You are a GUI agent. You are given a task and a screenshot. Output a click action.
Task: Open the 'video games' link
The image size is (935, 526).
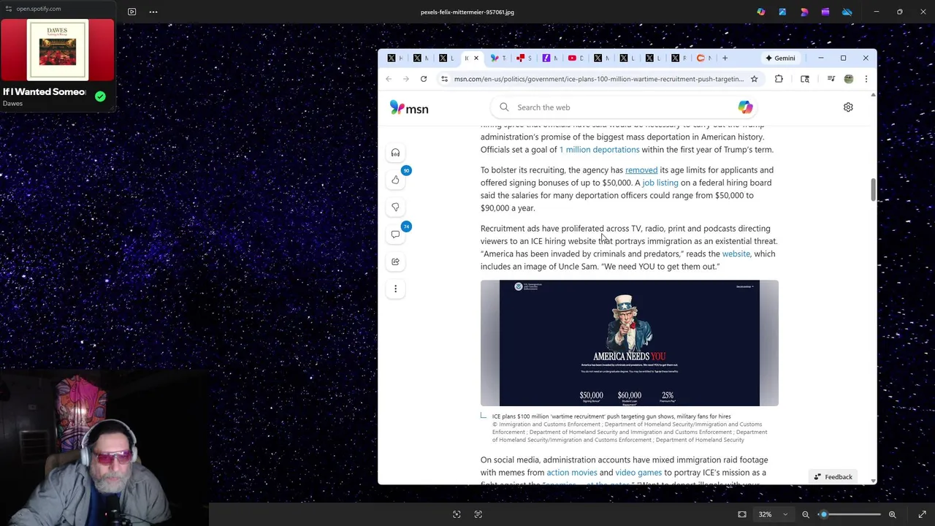pos(638,473)
